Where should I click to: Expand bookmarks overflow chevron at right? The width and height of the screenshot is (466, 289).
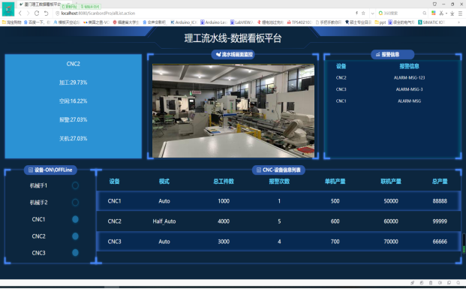(458, 23)
